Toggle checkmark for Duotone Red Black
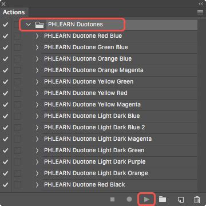 pyautogui.click(x=6, y=185)
